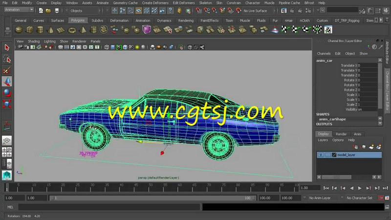Image resolution: width=391 pixels, height=220 pixels.
Task: Toggle model_layer visibility V box
Action: tap(321, 155)
